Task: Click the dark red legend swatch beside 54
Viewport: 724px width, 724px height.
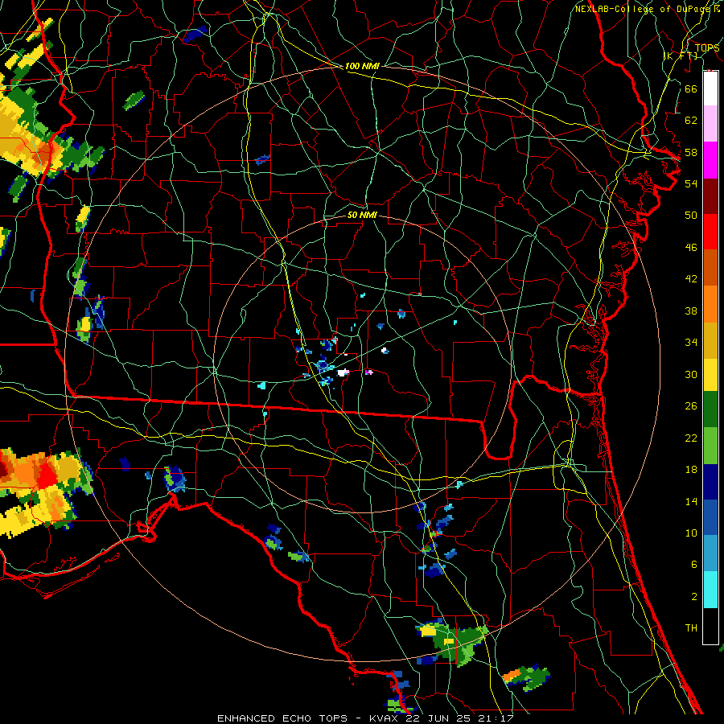Action: 710,195
